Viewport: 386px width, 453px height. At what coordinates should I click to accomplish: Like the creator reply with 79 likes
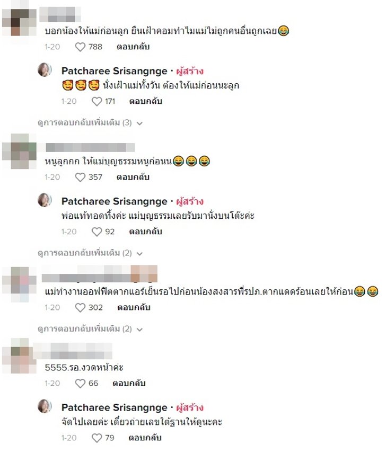pyautogui.click(x=97, y=438)
